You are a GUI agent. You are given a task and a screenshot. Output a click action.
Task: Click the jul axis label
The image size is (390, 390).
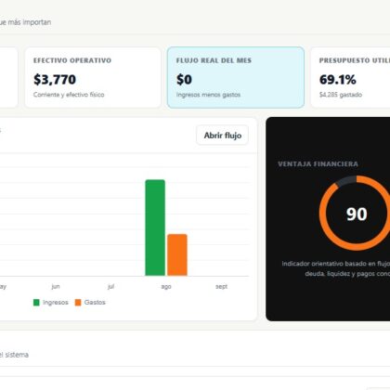pyautogui.click(x=110, y=287)
